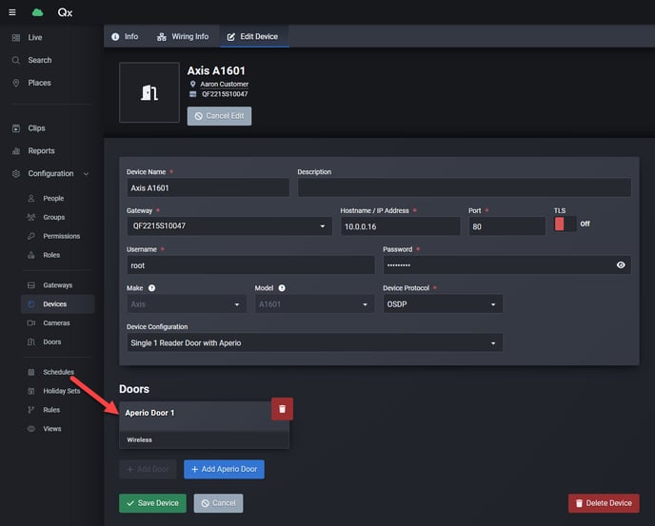Click the Save Device button
This screenshot has width=655, height=526.
(x=152, y=503)
